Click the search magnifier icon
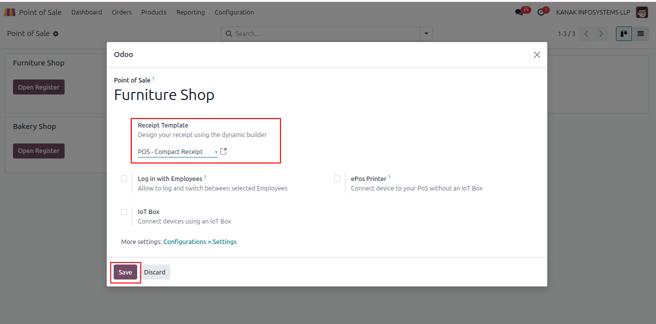 click(x=229, y=34)
